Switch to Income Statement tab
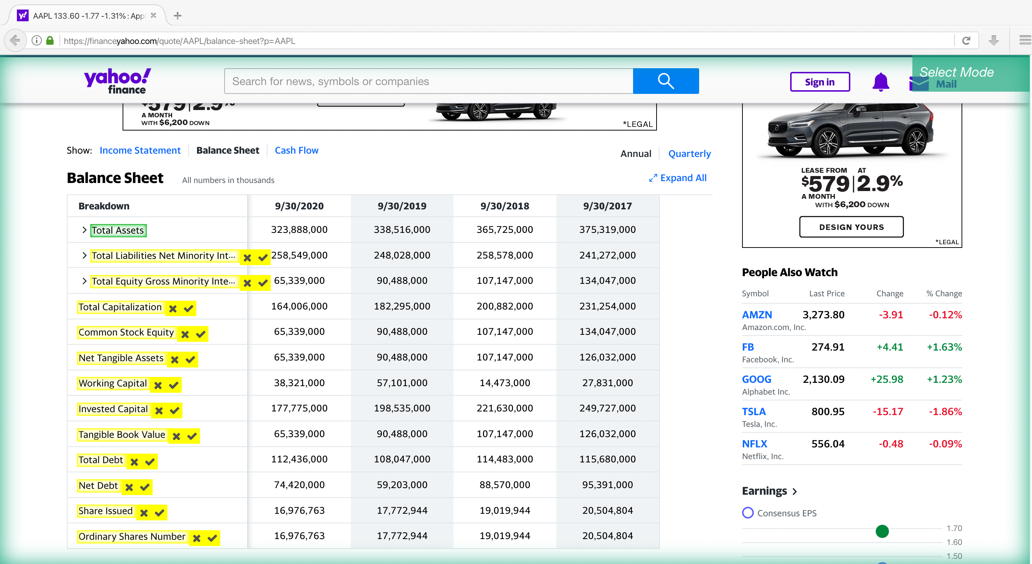 point(140,150)
